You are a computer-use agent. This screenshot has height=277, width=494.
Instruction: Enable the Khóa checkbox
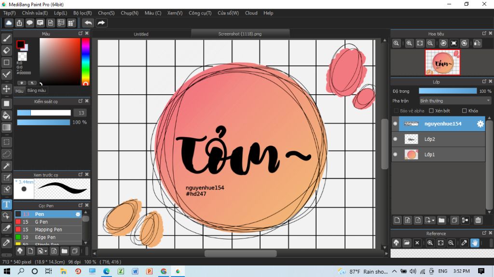coord(464,111)
